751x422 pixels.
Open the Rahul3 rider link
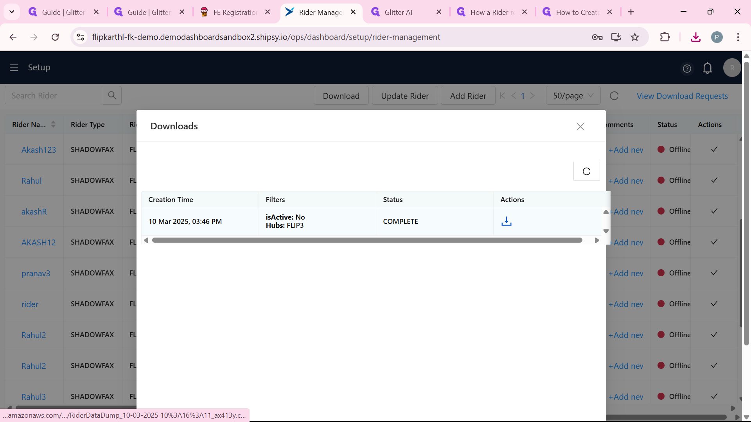click(34, 397)
